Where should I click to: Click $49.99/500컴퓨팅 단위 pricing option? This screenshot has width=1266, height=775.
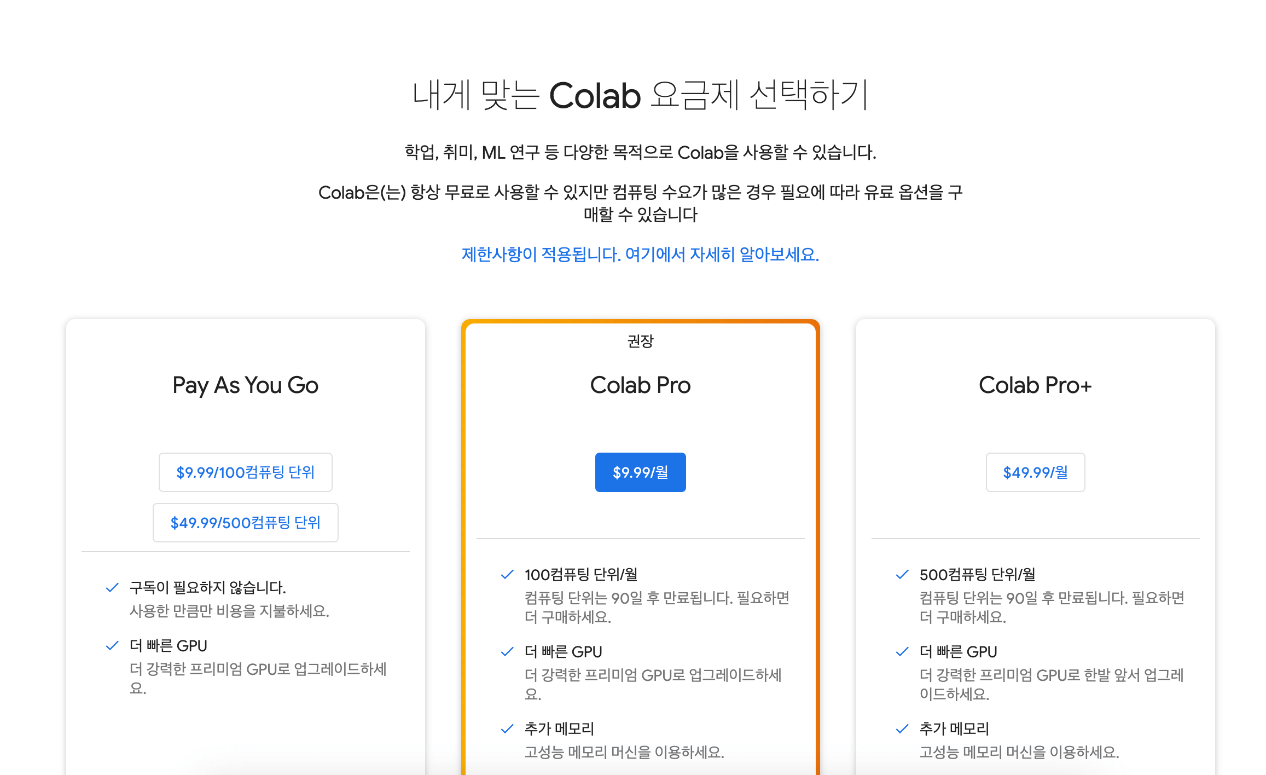(x=249, y=523)
